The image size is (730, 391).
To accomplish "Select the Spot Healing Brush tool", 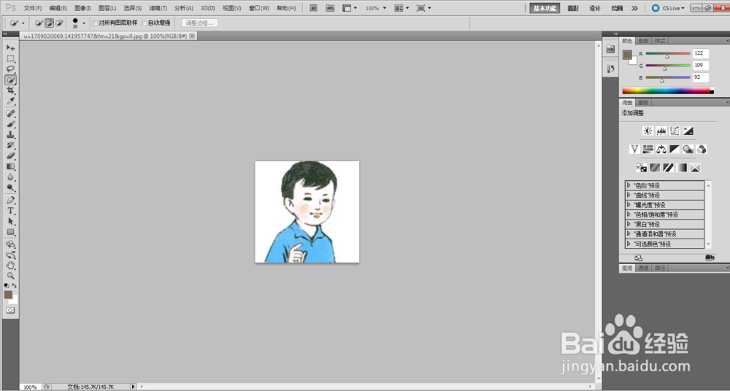I will pos(10,114).
